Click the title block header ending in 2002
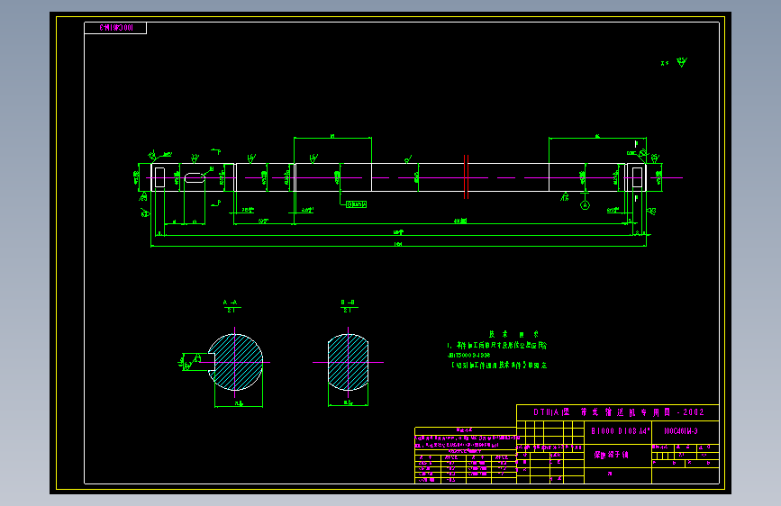This screenshot has width=781, height=506. pyautogui.click(x=618, y=412)
